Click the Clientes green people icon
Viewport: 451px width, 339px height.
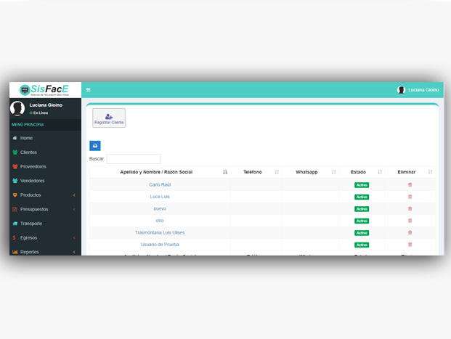click(15, 152)
